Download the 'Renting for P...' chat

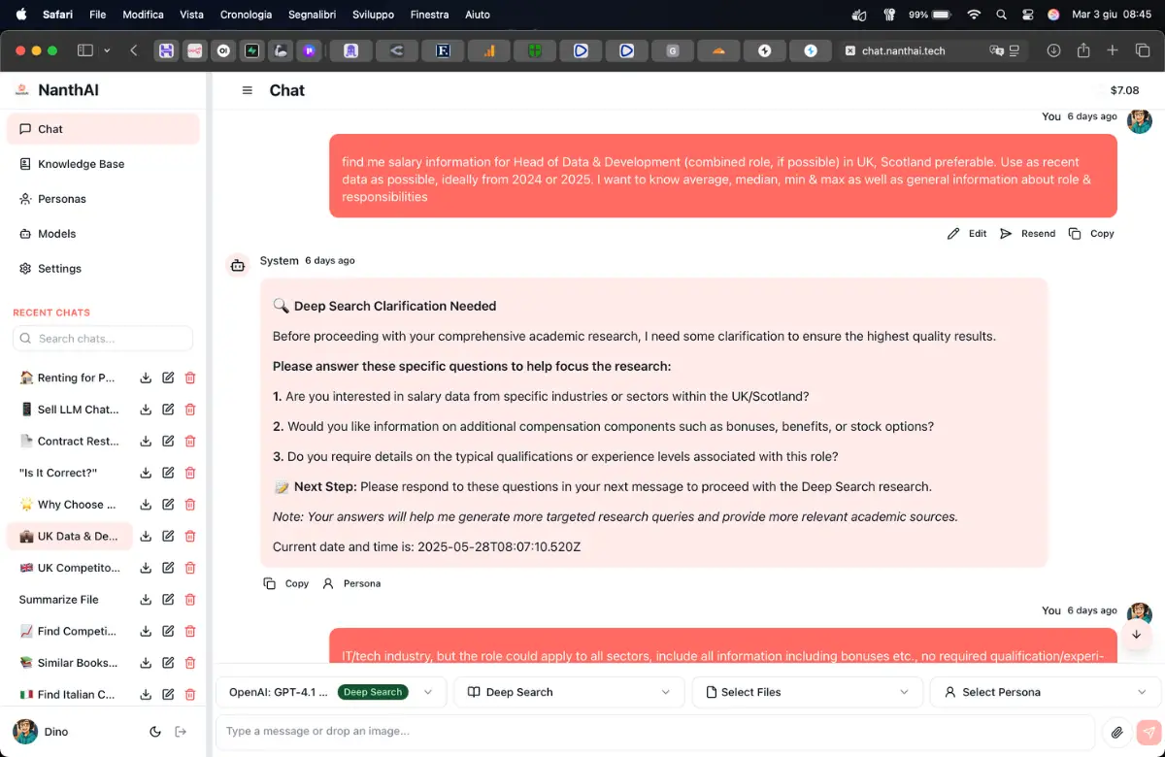146,378
